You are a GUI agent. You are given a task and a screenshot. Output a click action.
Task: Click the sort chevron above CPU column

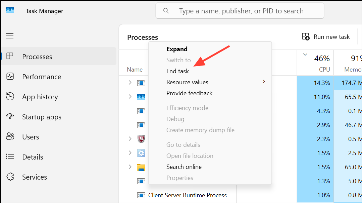tap(305, 55)
